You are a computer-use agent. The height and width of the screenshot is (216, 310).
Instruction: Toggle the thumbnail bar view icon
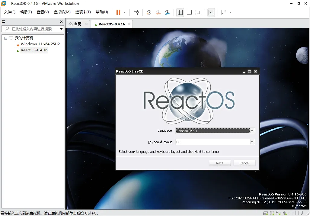click(189, 12)
